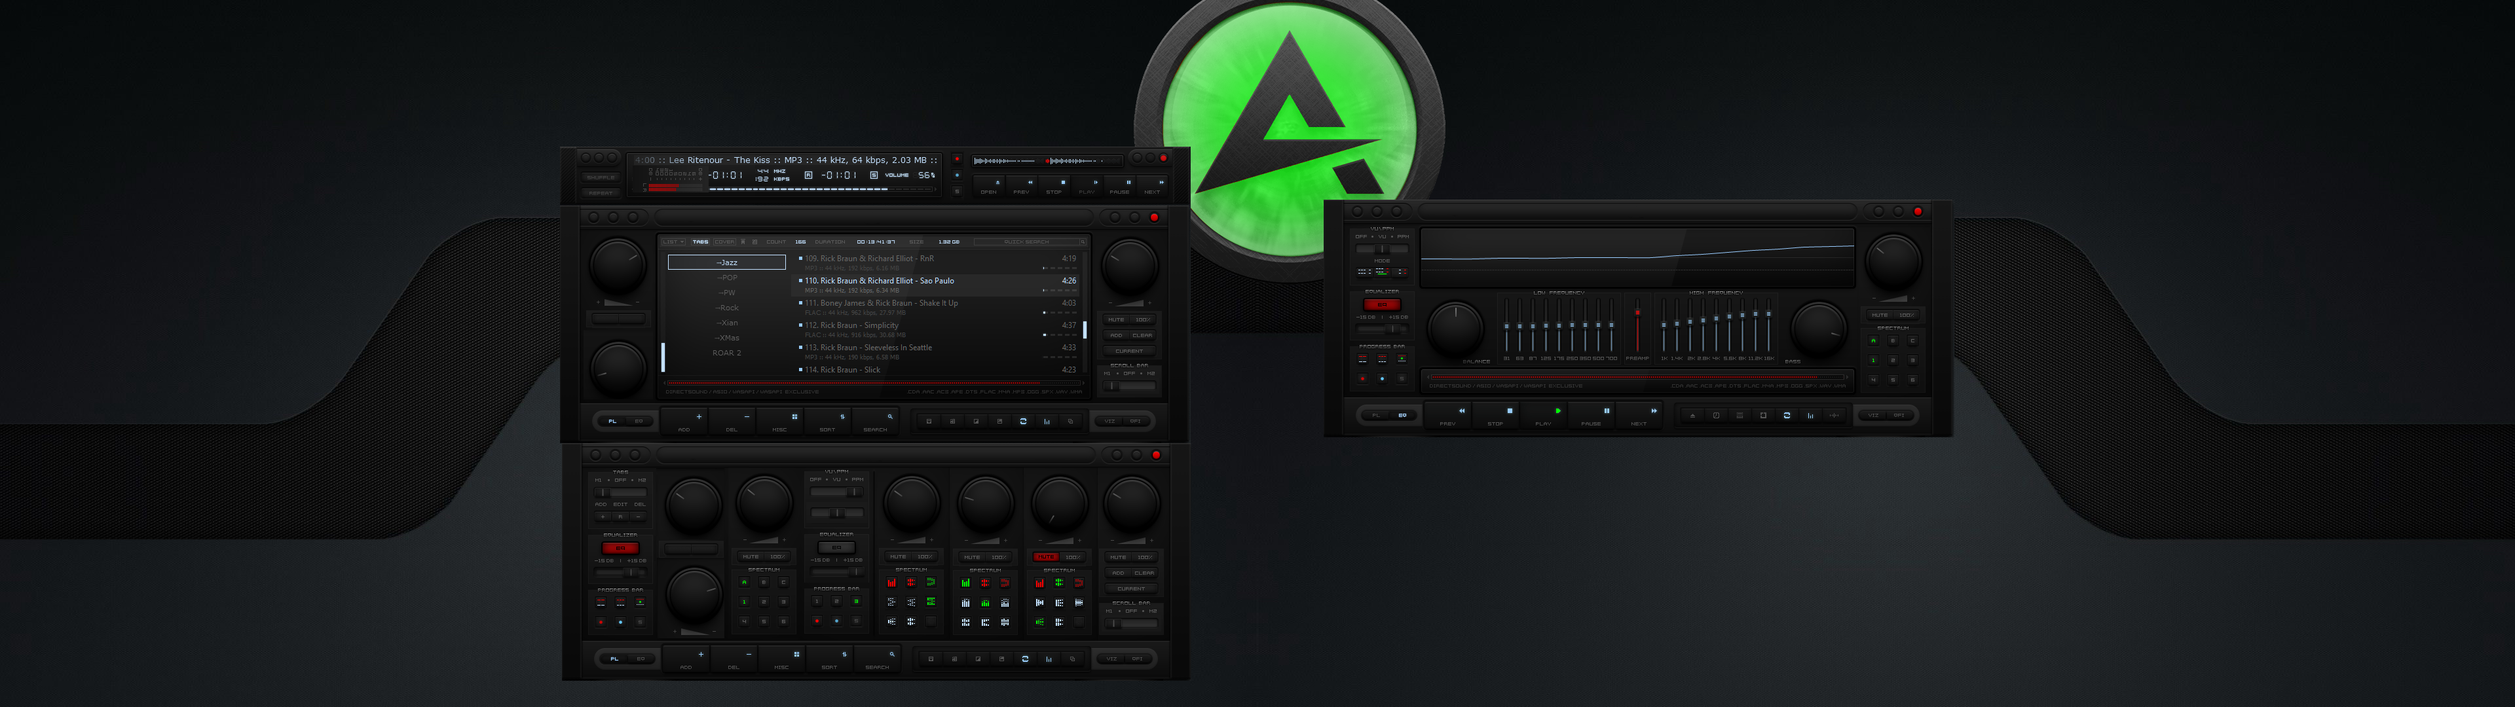The height and width of the screenshot is (707, 2515).
Task: Click CURRENT button in playlist window
Action: pos(1130,351)
